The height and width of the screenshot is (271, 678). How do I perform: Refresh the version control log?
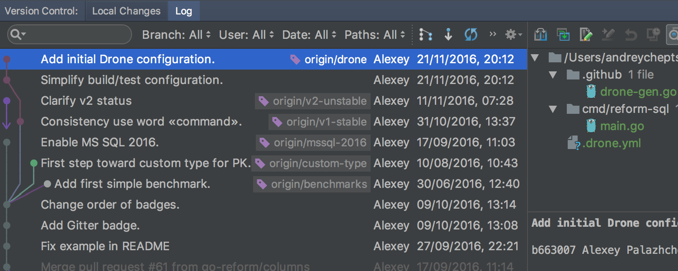click(471, 35)
